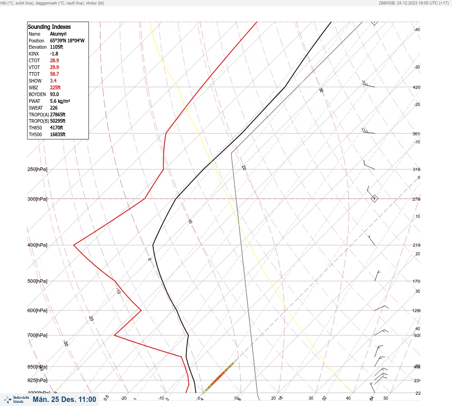Click the elevation value 1105ft
The height and width of the screenshot is (406, 452).
point(56,47)
